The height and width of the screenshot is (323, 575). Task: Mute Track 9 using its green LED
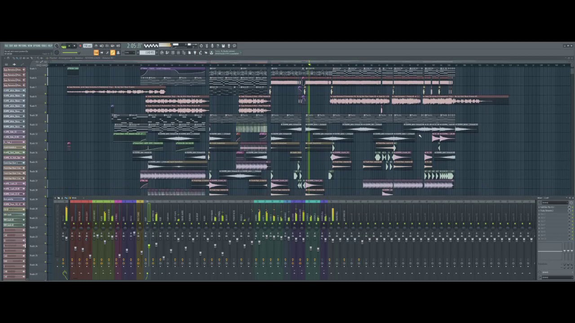point(45,112)
